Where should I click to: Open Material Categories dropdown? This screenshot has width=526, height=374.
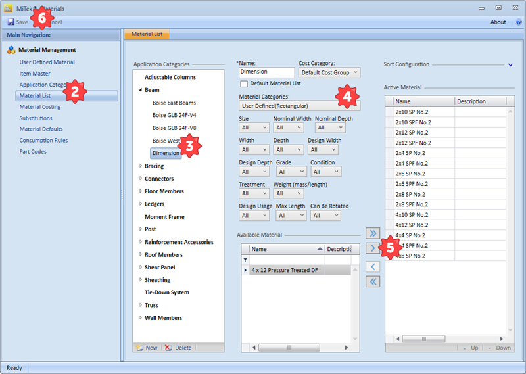coord(300,106)
